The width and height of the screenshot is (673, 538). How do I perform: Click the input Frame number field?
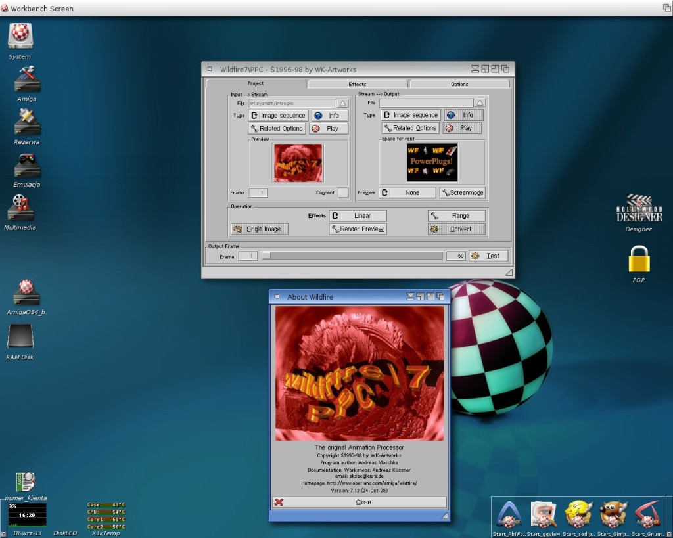click(x=258, y=192)
